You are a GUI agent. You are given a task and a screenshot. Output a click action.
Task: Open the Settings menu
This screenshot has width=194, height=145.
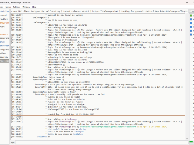tap(17, 7)
